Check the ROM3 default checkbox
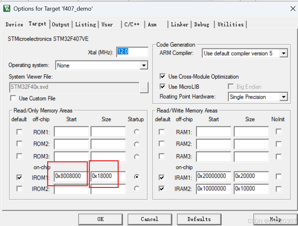This screenshot has width=298, height=226. click(19, 156)
